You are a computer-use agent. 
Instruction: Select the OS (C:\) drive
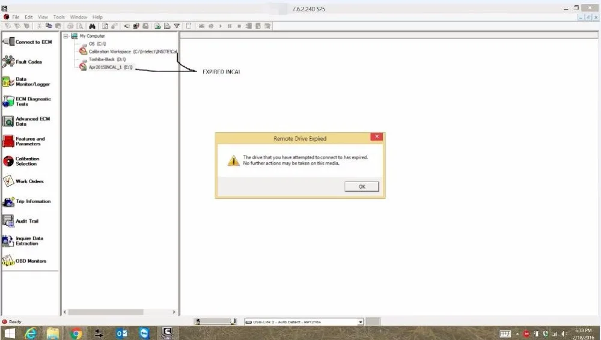[97, 44]
